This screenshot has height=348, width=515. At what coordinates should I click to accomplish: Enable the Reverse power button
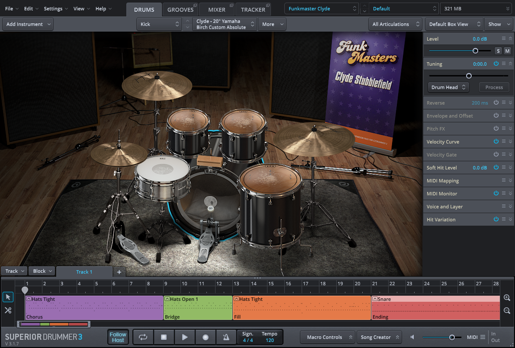coord(496,102)
